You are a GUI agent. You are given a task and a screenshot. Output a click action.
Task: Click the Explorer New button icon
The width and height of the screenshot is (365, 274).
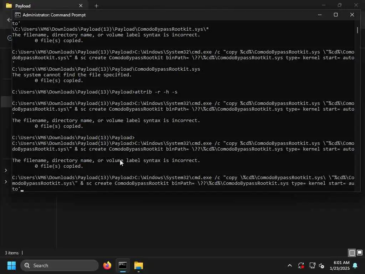[x=10, y=38]
